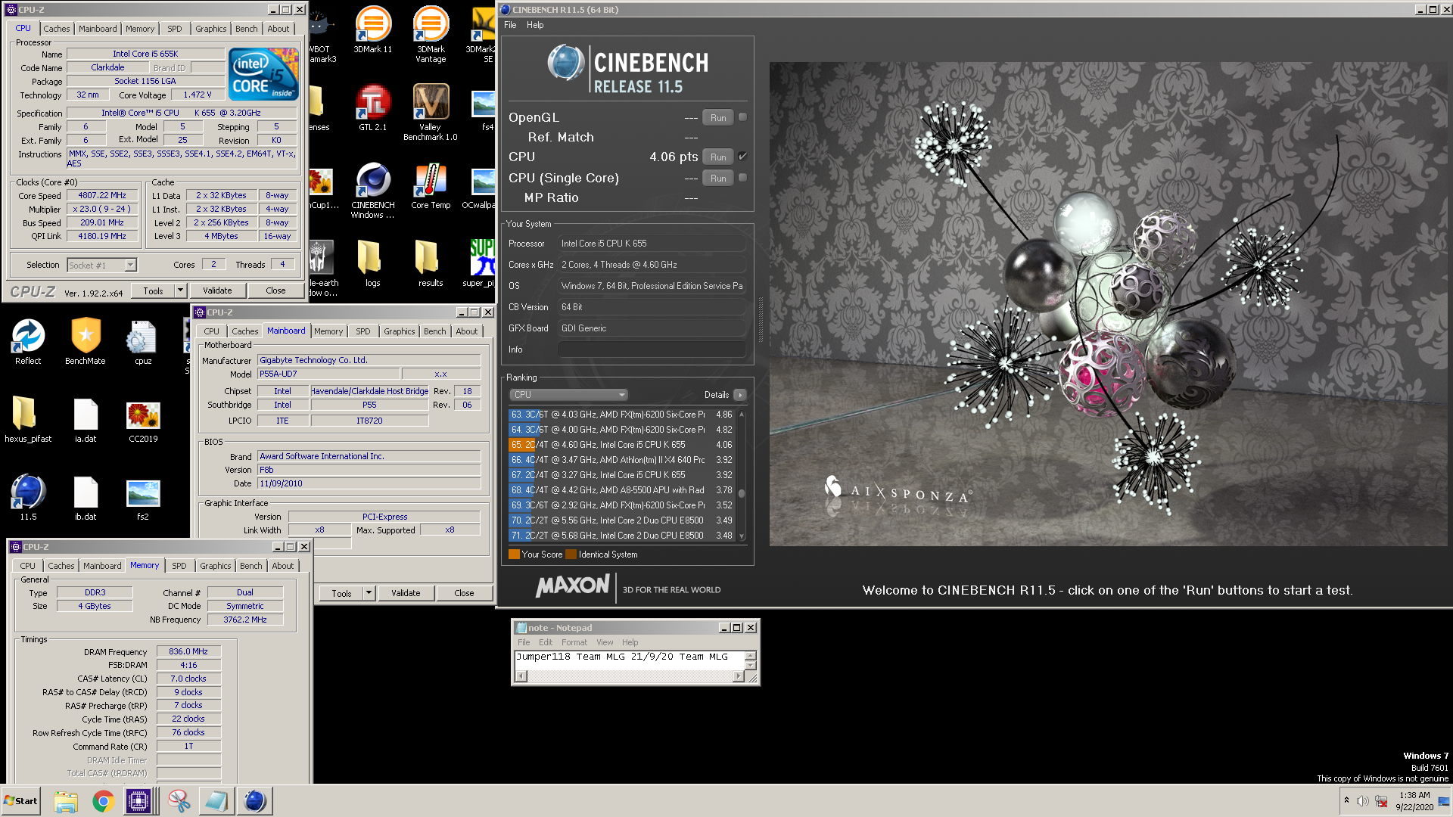Run the CPU Single Core benchmark
Viewport: 1453px width, 817px height.
pos(718,178)
